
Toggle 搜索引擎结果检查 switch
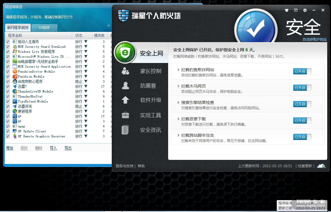tap(302, 104)
